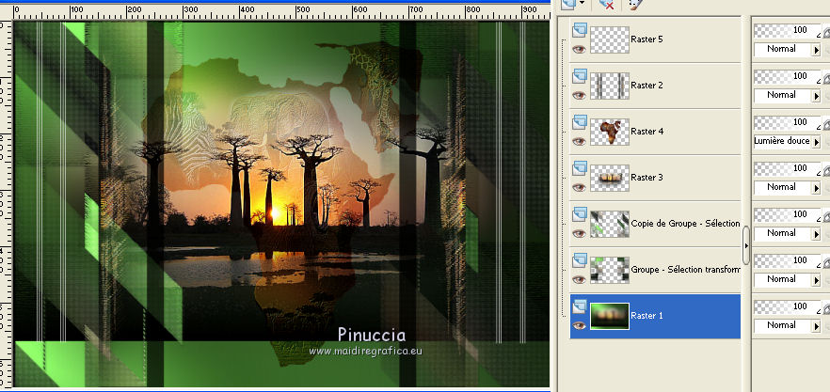The width and height of the screenshot is (830, 392).
Task: Select the highlighted Raster 1 layer name
Action: coord(646,316)
